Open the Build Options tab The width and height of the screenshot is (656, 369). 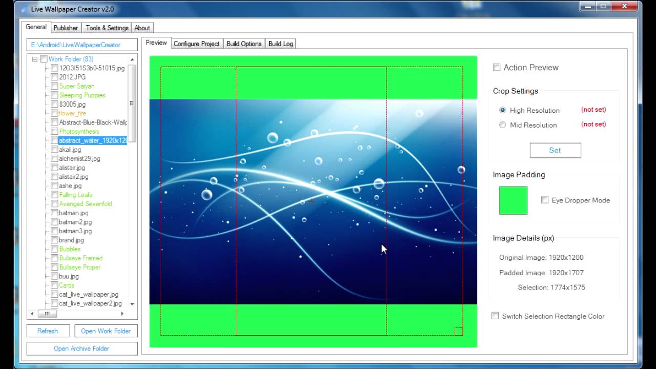pos(244,44)
